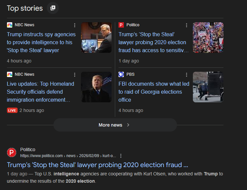Click the Trump photo thumbnail

96,87
